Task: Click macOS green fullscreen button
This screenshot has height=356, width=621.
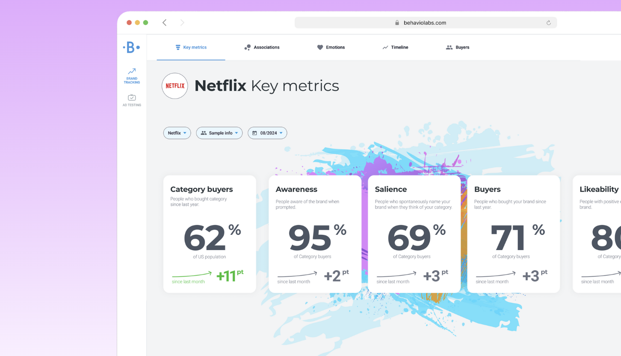Action: [145, 23]
